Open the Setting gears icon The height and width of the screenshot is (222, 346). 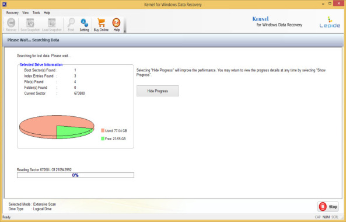click(x=84, y=23)
